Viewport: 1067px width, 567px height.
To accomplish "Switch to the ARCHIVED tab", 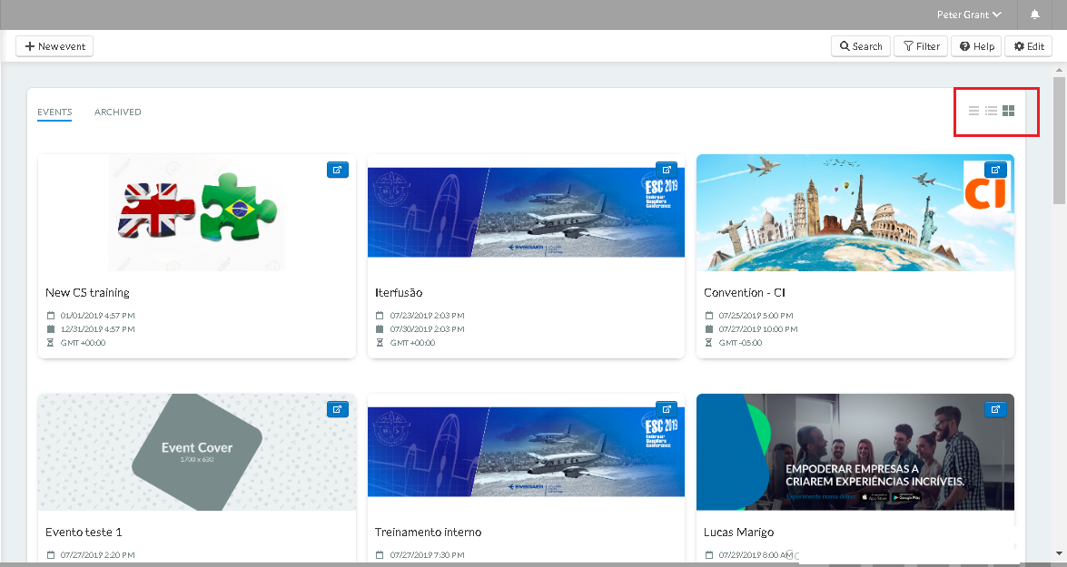I will tap(118, 112).
